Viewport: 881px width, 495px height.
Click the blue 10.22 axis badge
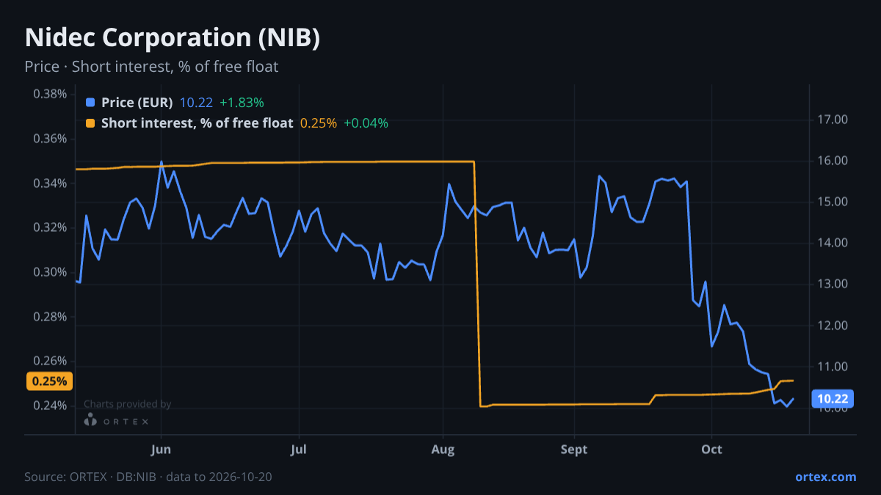point(833,399)
